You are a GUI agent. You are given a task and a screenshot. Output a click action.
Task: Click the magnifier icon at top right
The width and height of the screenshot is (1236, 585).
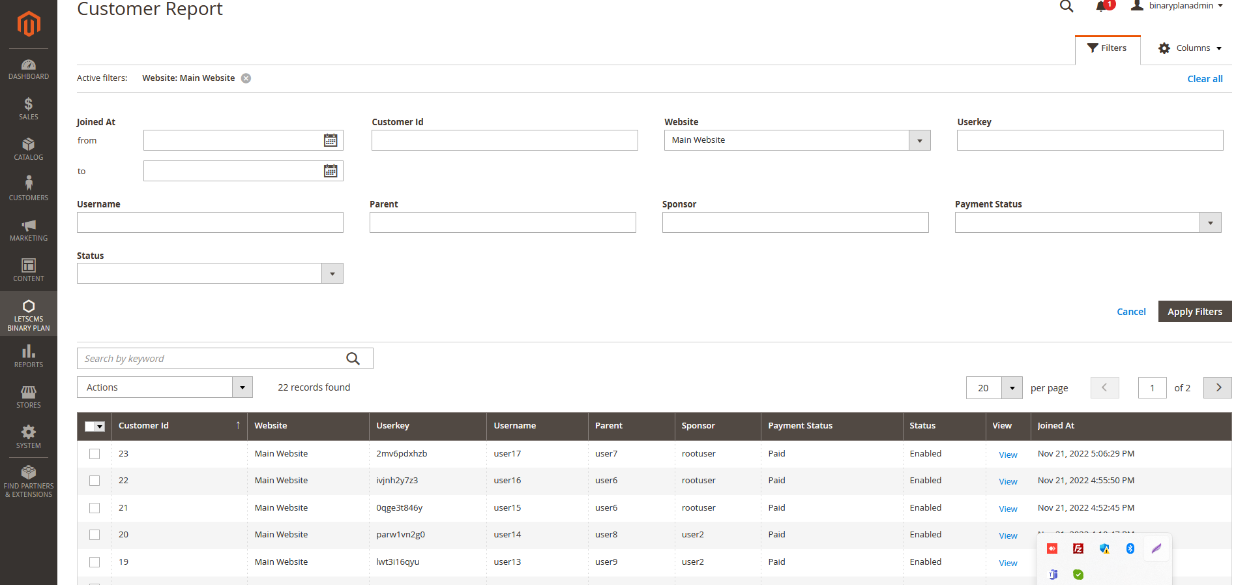coord(1067,7)
